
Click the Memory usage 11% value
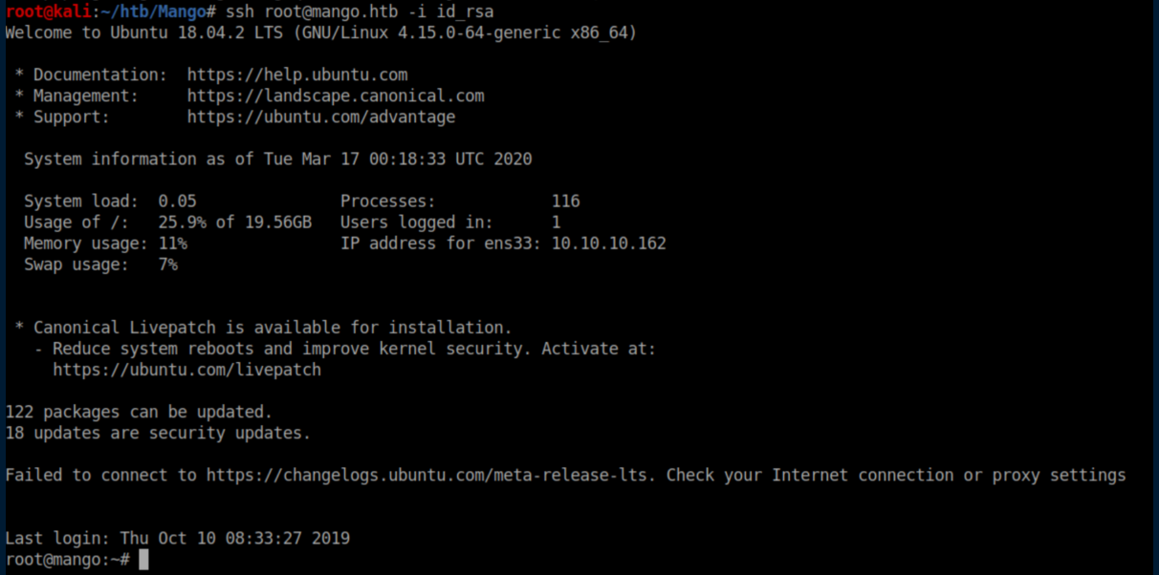172,244
